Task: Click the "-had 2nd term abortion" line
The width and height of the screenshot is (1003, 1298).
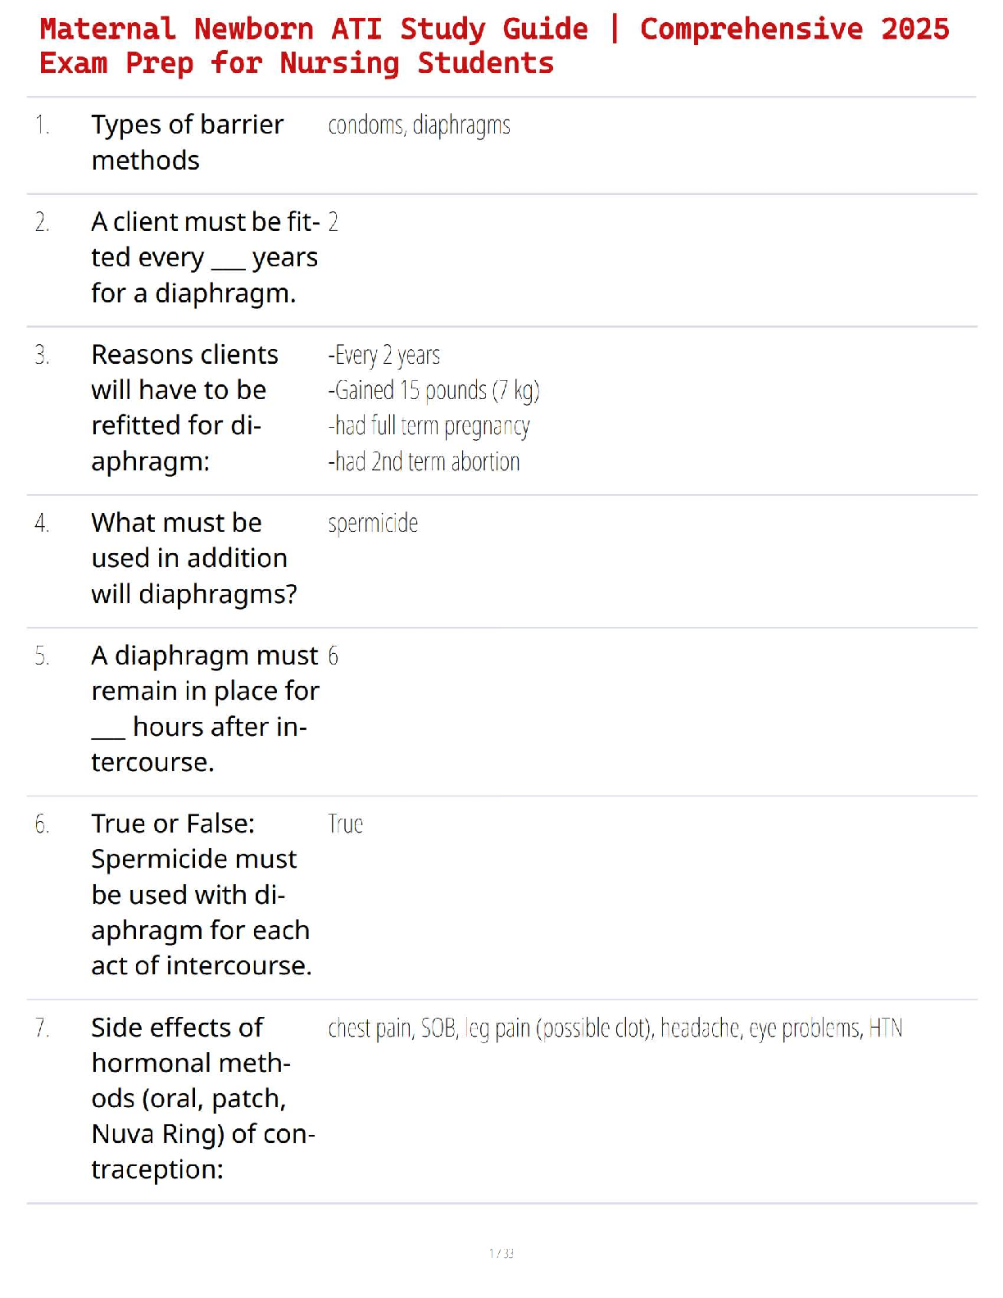Action: pos(424,462)
